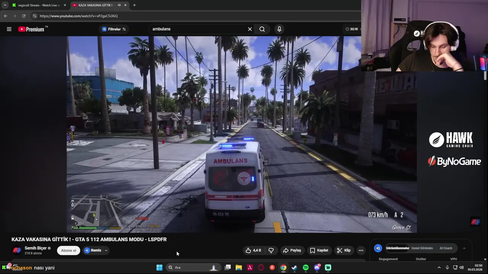488x274 pixels.
Task: Open Filtreler filter button
Action: (114, 29)
